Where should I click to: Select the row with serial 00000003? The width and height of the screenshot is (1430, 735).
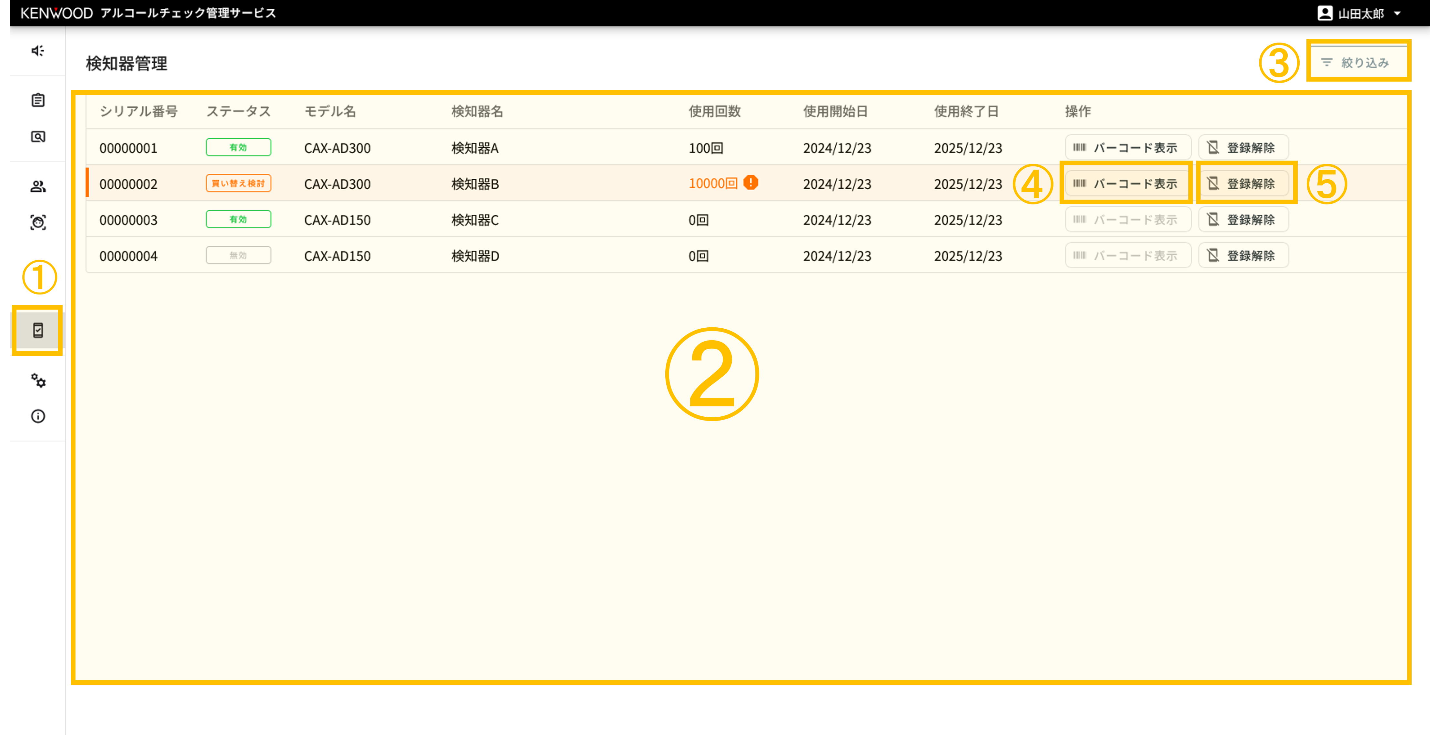click(x=128, y=220)
